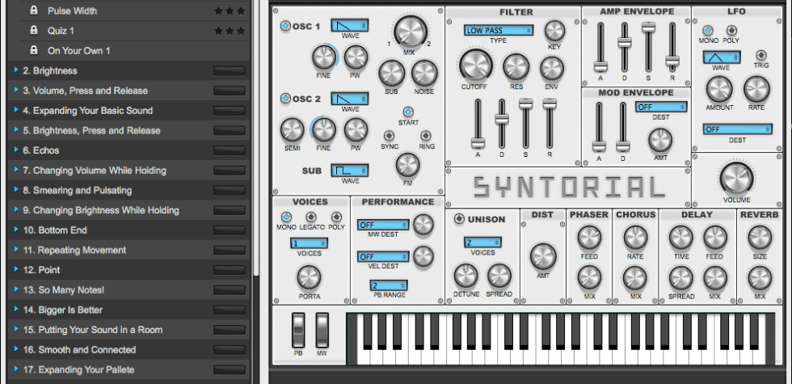
Task: Click the PB pitch bend wheel
Action: coord(298,330)
